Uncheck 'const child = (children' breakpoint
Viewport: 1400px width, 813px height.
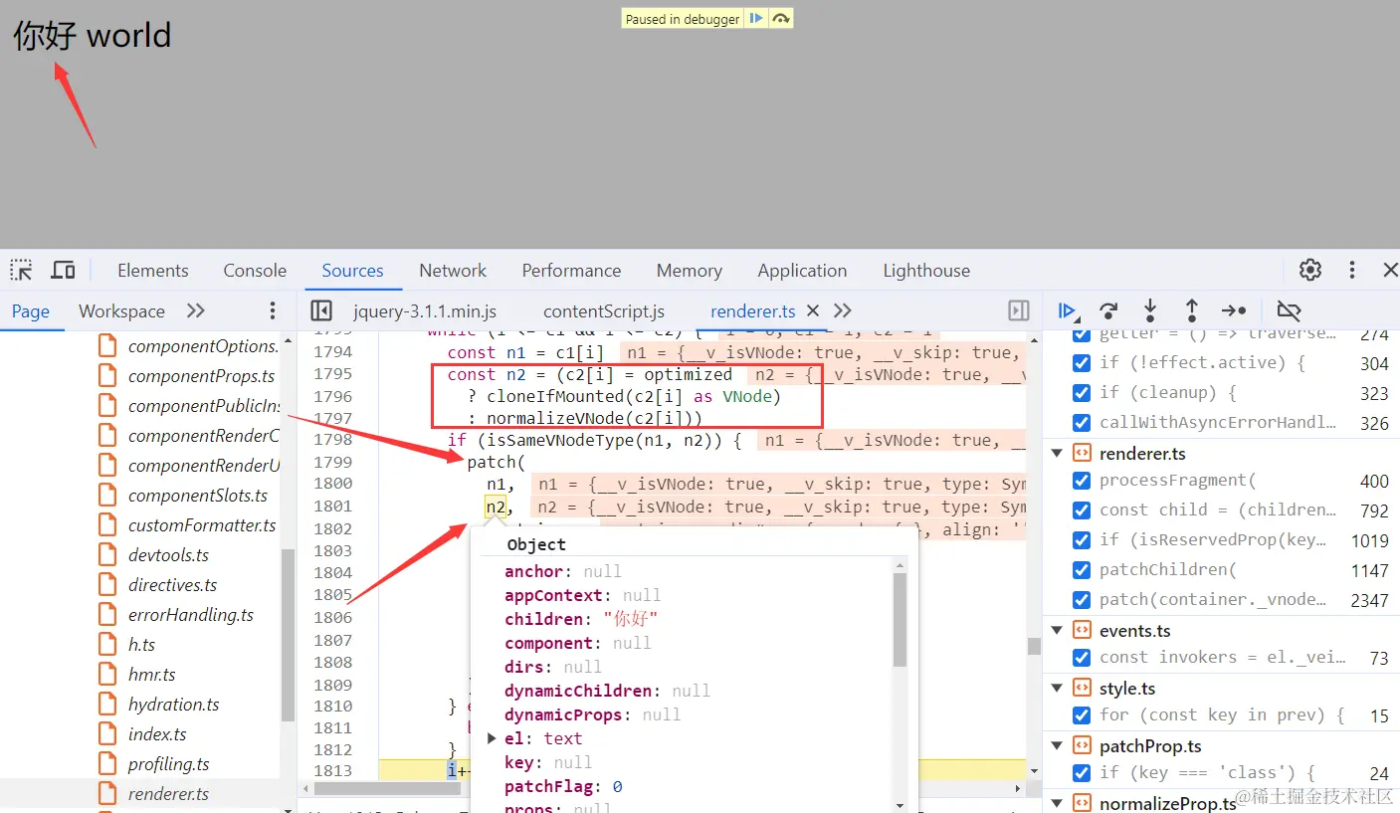click(x=1082, y=510)
